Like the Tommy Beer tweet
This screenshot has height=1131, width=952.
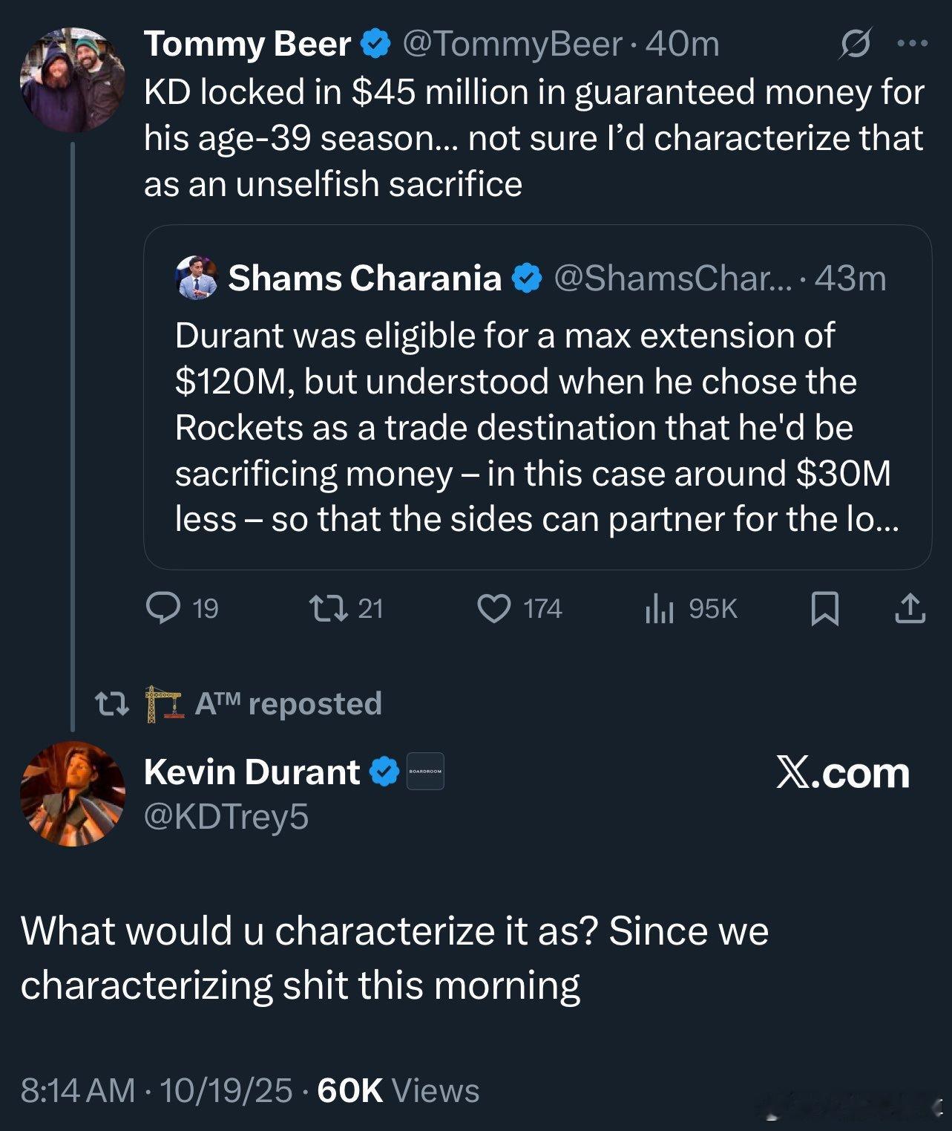coord(493,608)
